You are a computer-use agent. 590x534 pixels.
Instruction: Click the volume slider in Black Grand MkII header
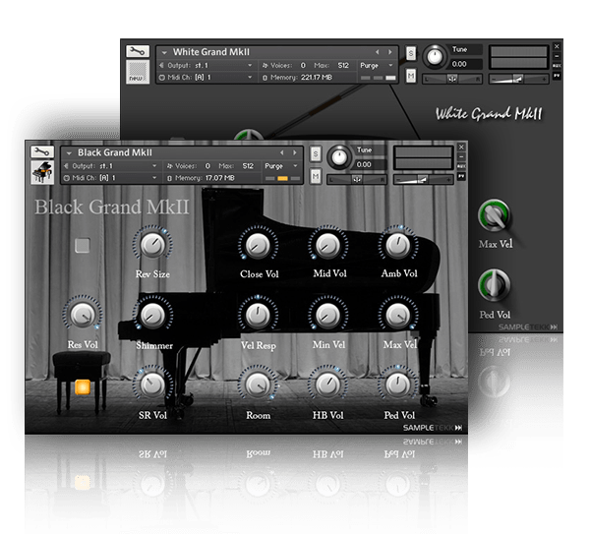pos(423,180)
